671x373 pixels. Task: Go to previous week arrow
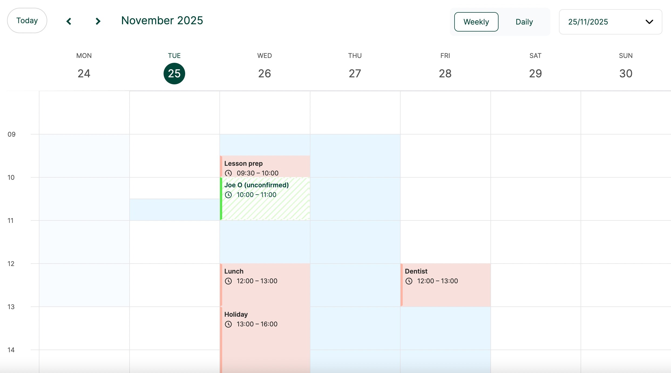coord(69,21)
